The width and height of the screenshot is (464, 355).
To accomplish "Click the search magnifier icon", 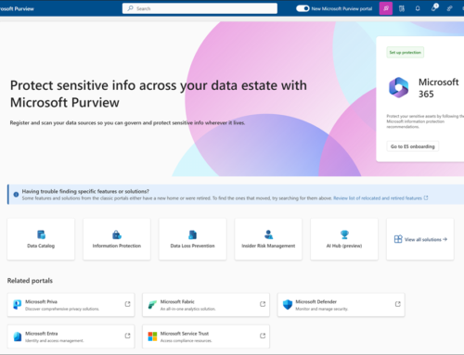I will (x=131, y=8).
